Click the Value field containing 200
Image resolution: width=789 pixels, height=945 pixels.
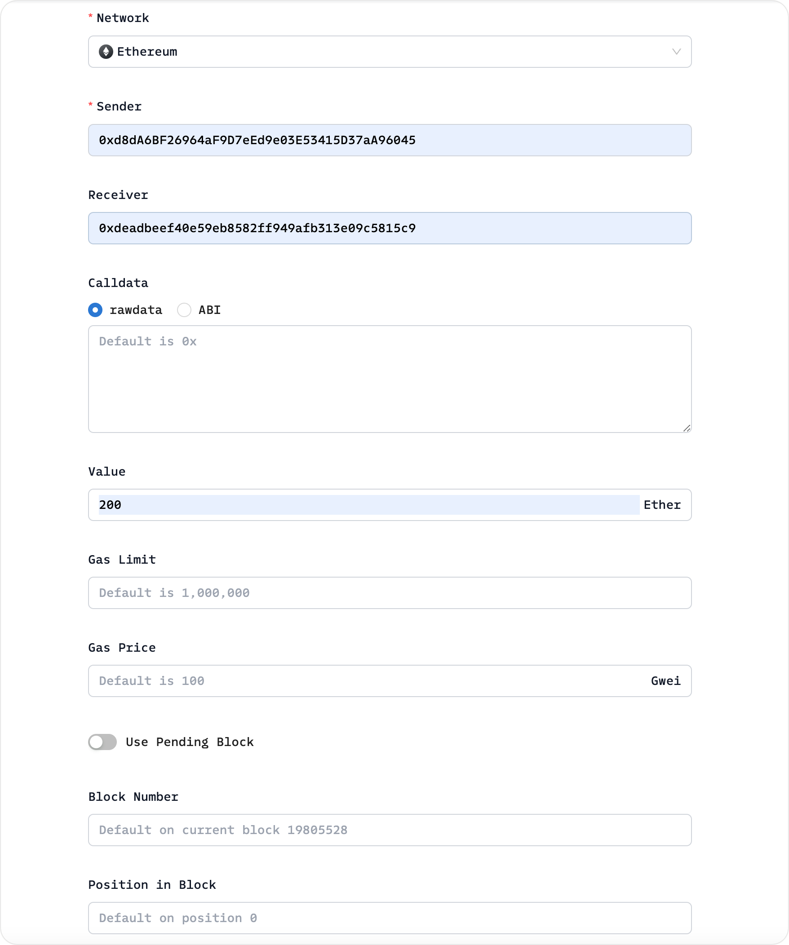pyautogui.click(x=368, y=505)
